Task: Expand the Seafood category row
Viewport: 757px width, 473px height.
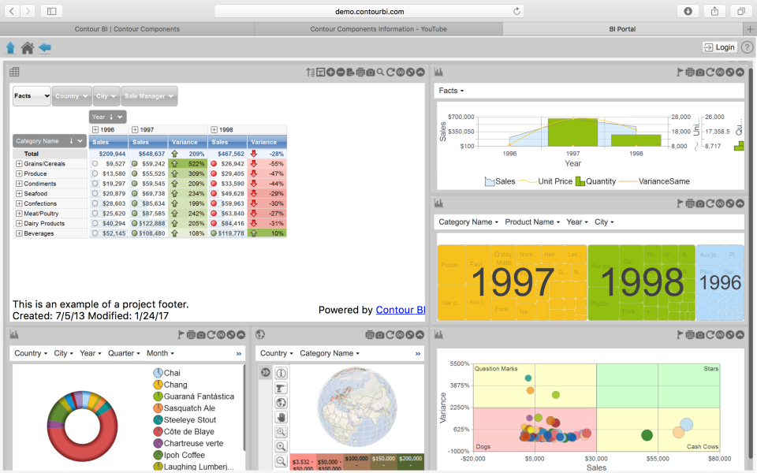Action: point(17,193)
